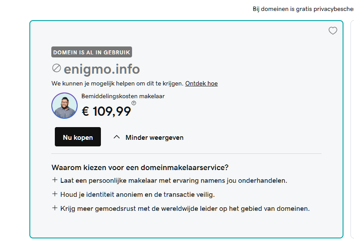Viewport: 354px width, 245px height.
Task: Click the plus icon before 'Laat een persoonlijke makelaar'
Action: (x=55, y=180)
